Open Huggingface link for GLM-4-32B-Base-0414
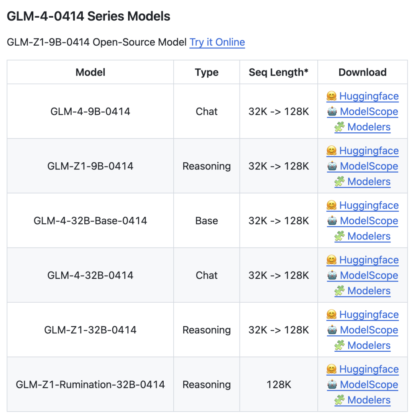414x417 pixels. coord(369,205)
